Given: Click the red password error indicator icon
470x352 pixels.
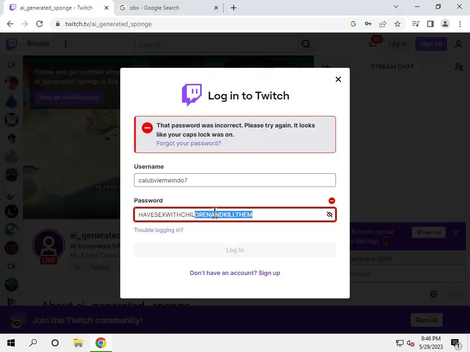Looking at the screenshot, I should pyautogui.click(x=331, y=201).
